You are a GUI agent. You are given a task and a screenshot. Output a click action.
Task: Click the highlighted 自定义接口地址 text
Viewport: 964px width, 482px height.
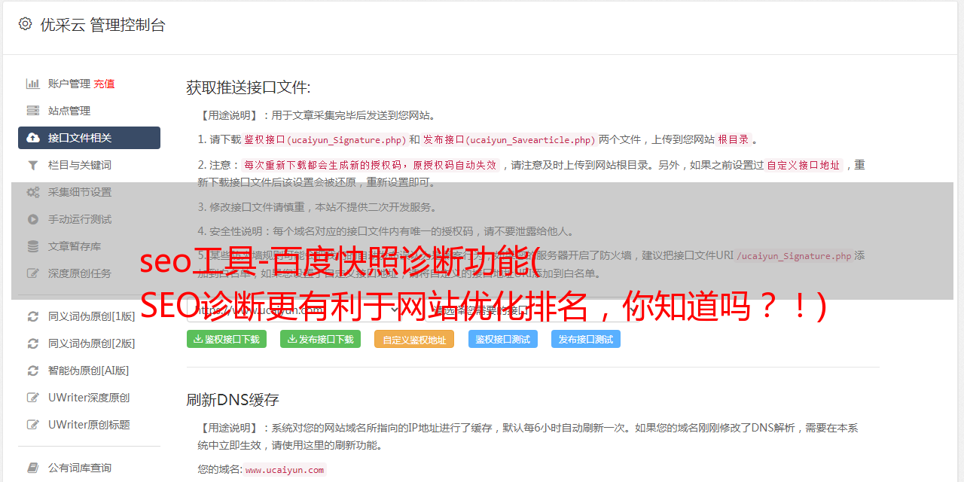(804, 165)
